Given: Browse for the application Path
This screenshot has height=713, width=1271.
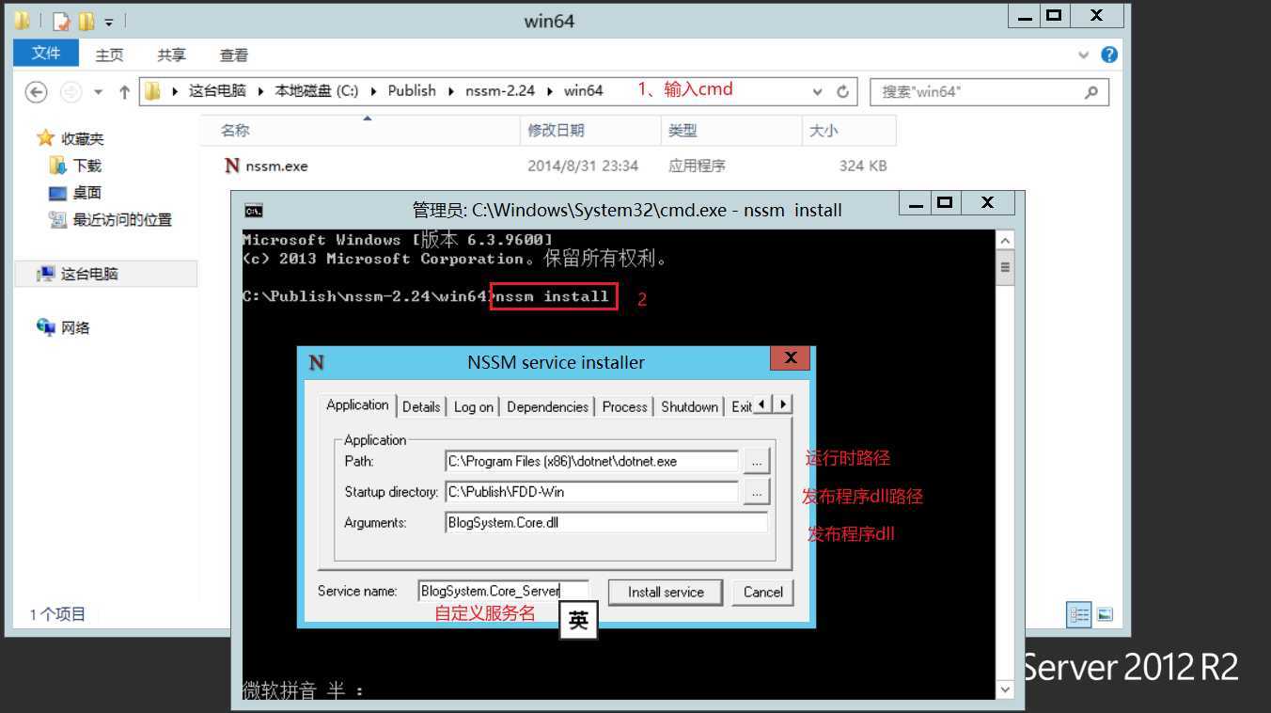Looking at the screenshot, I should coord(757,461).
